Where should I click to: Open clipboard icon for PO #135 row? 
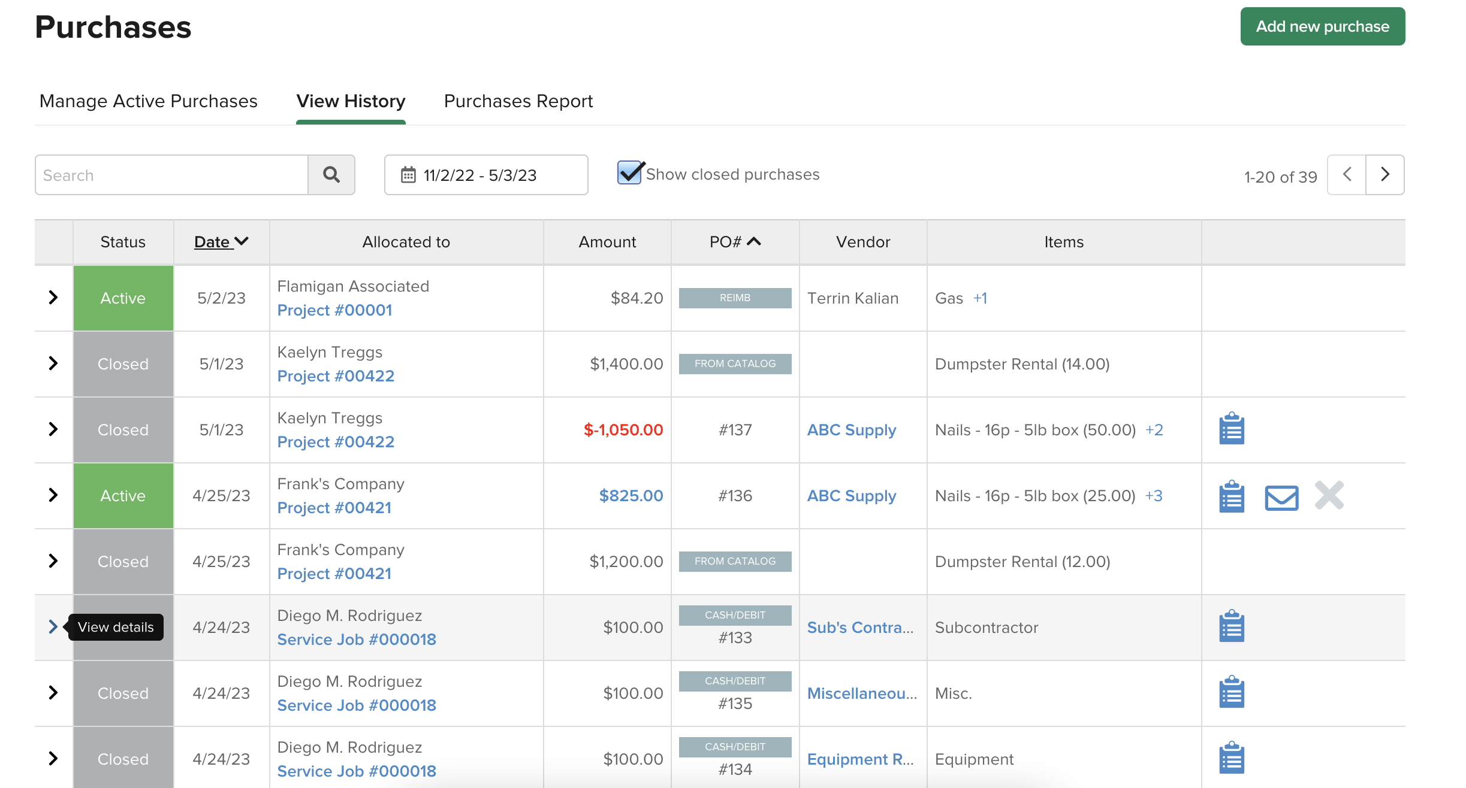coord(1232,692)
